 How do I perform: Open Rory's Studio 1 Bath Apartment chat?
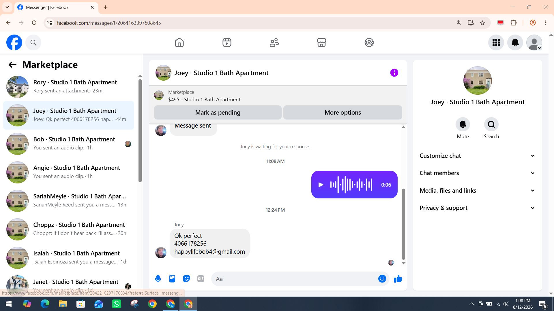[69, 86]
